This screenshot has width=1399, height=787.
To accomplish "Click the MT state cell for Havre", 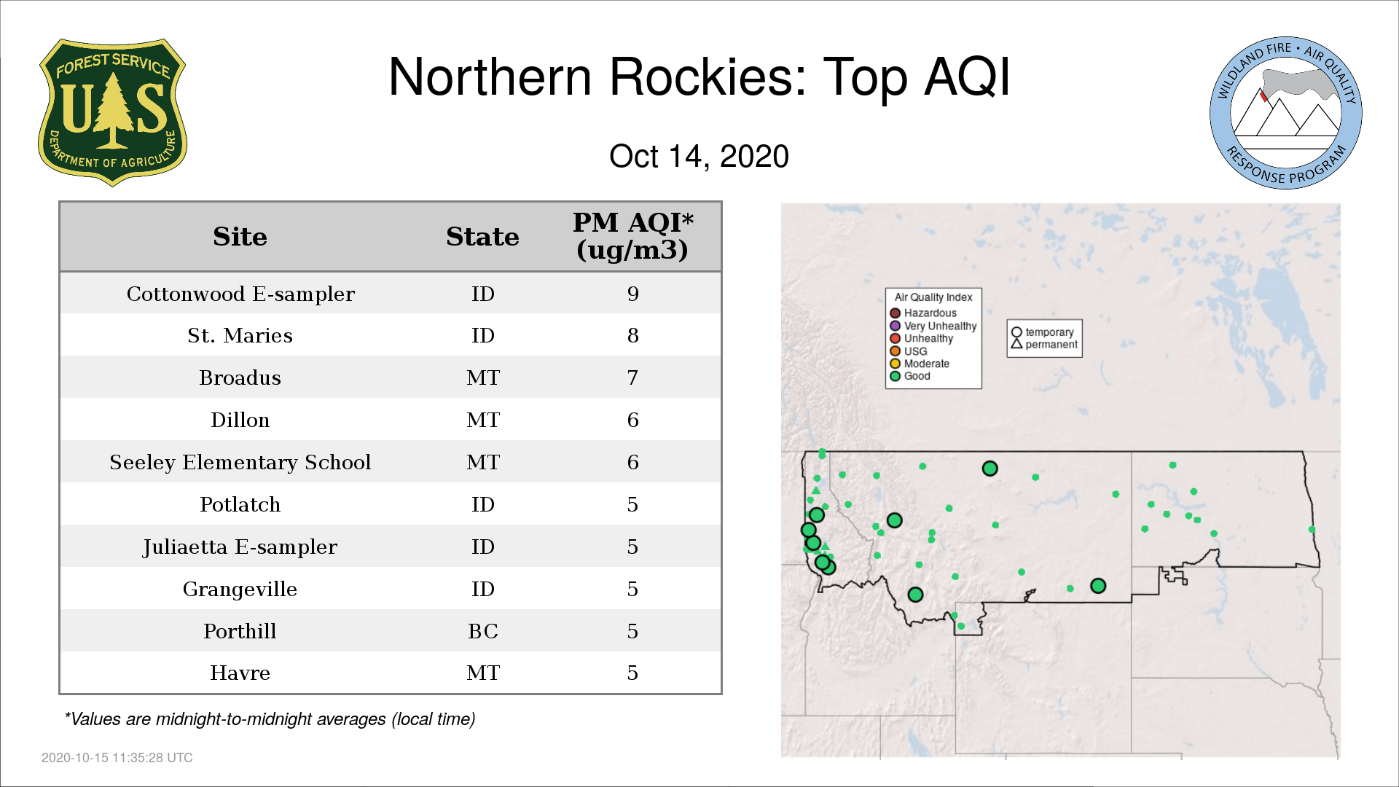I will (483, 673).
